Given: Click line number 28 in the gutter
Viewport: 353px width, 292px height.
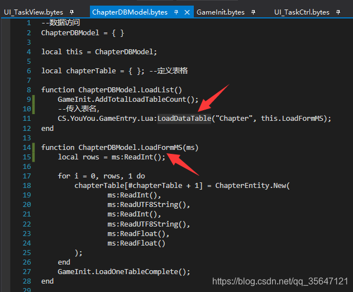Looking at the screenshot, I should tap(27, 281).
